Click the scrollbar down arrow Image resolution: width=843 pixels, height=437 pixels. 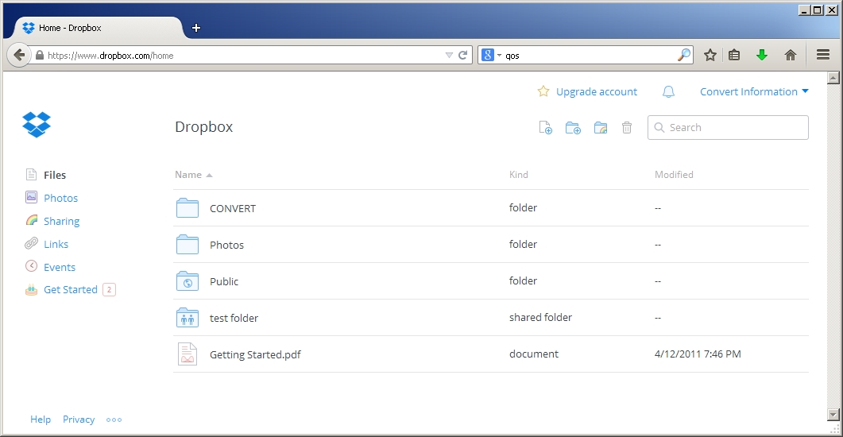pyautogui.click(x=833, y=415)
